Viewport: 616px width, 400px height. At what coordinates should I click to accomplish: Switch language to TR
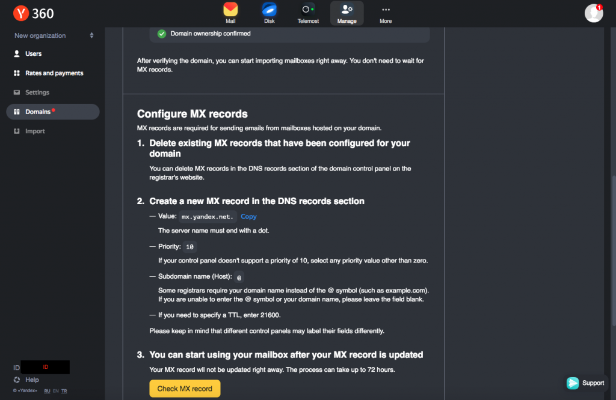click(64, 391)
